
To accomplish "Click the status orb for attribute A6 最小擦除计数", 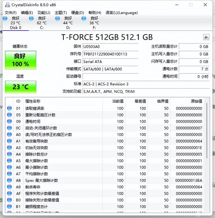I will pos(9,167).
